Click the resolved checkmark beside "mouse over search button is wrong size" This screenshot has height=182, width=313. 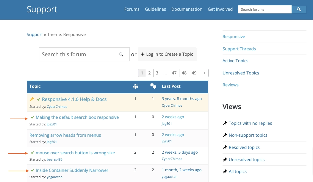(x=32, y=153)
